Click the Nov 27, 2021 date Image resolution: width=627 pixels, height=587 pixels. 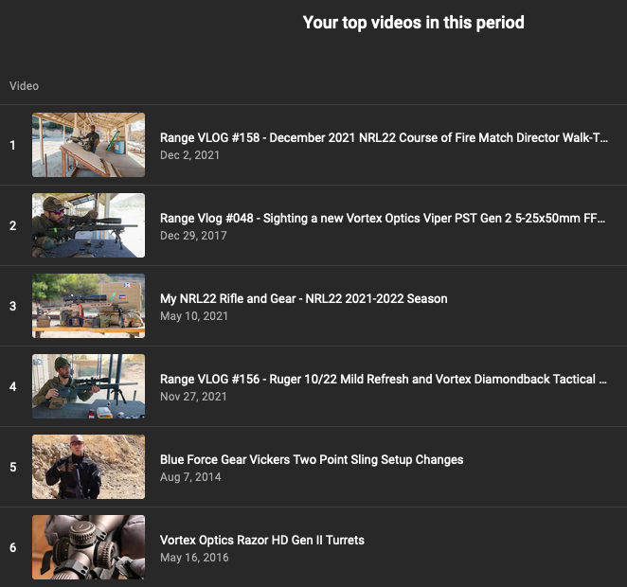point(193,397)
